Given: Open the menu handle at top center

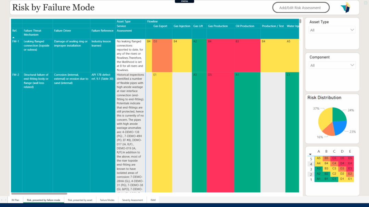Looking at the screenshot, I should tap(184, 1).
